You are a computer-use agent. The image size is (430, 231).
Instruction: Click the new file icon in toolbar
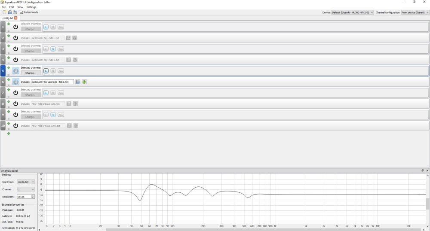coord(4,12)
